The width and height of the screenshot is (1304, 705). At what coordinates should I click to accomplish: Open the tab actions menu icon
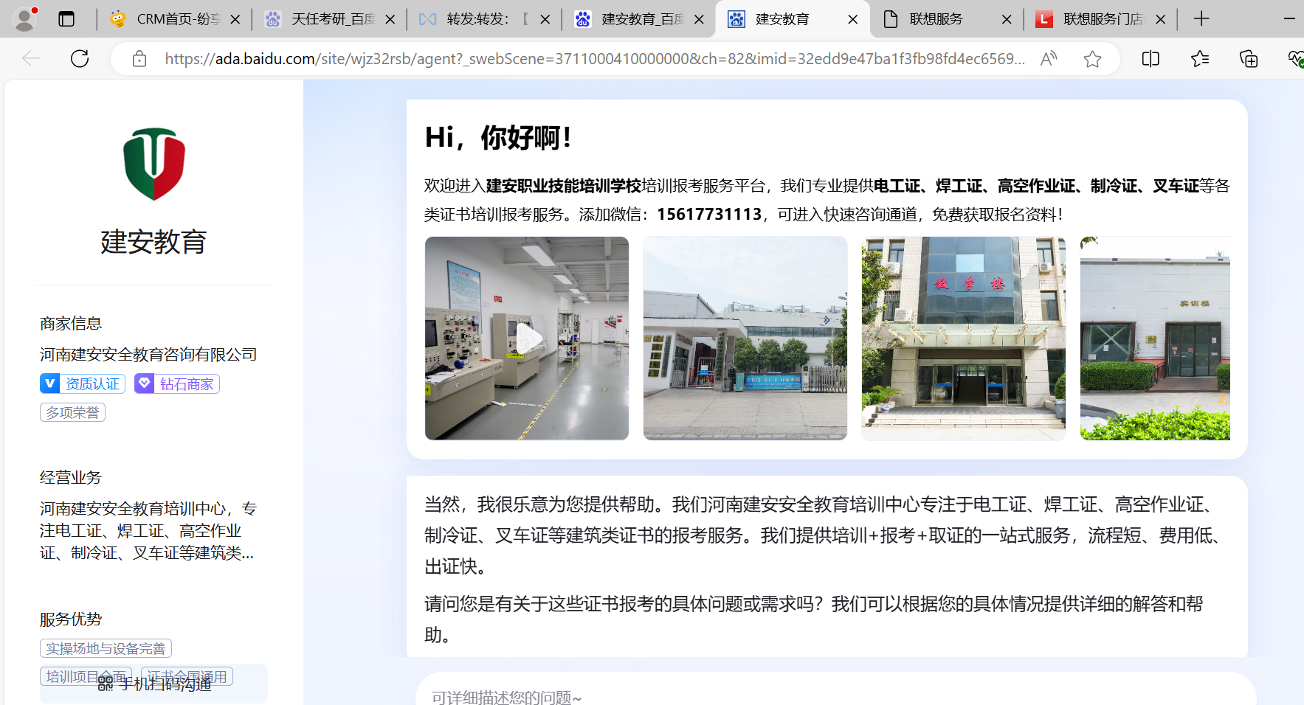[x=66, y=19]
